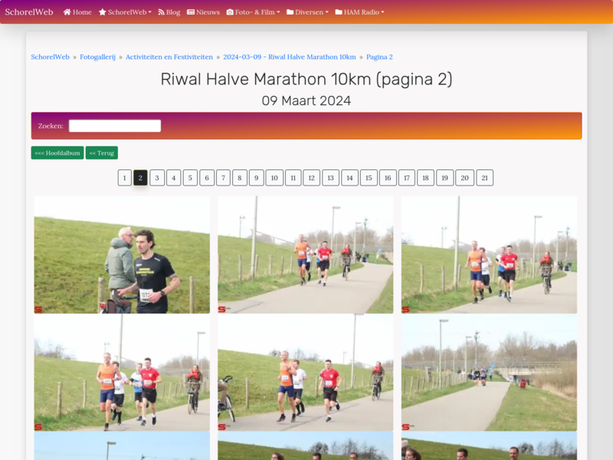Viewport: 613px width, 460px height.
Task: Open gallery page 15
Action: point(369,178)
